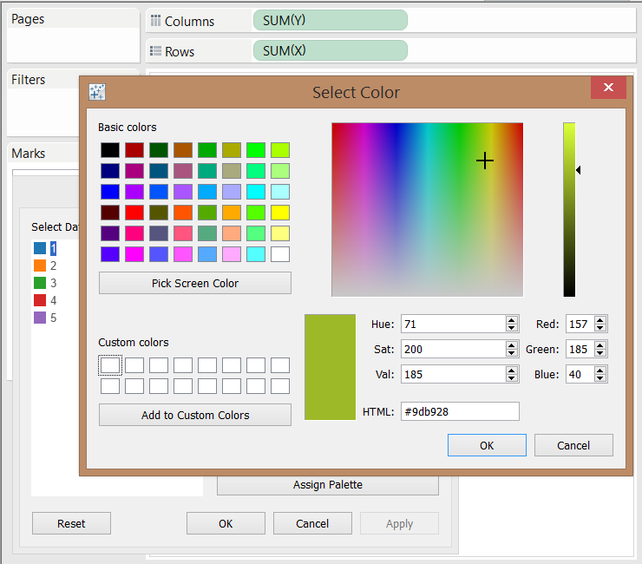The image size is (642, 564).
Task: Click the Rows shelf icon
Action: coord(156,51)
